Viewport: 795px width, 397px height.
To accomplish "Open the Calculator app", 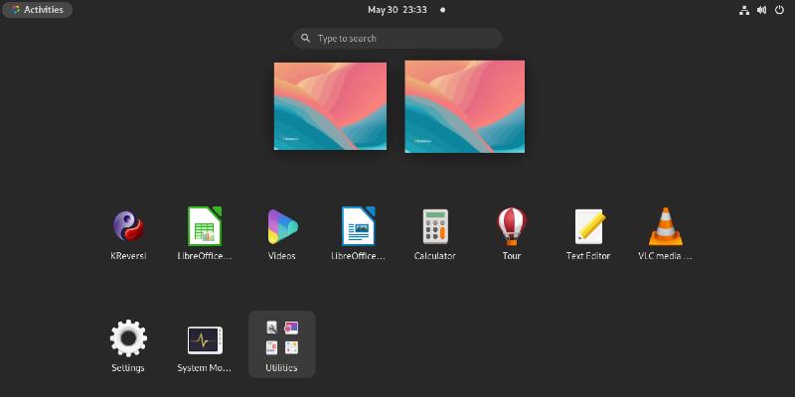I will pos(434,227).
